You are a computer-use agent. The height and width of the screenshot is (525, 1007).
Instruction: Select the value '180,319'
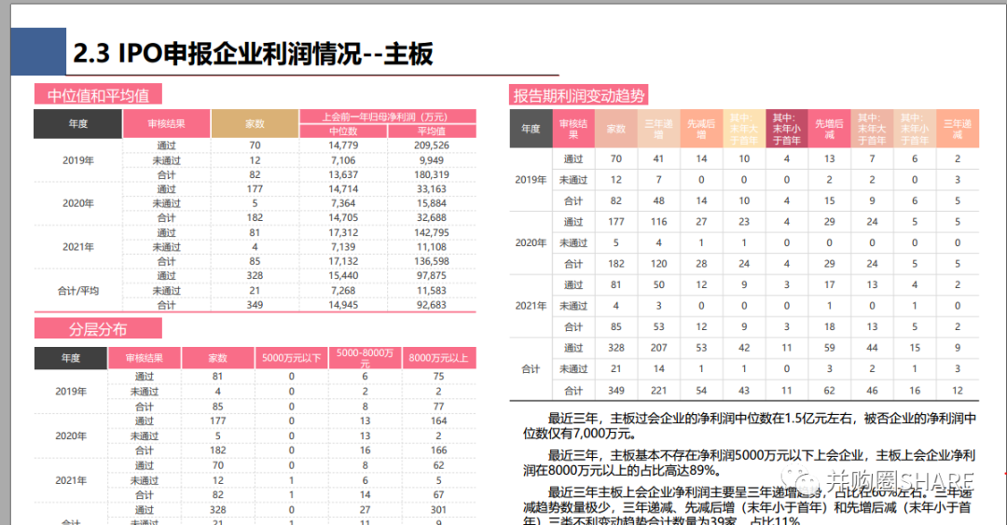pyautogui.click(x=432, y=174)
